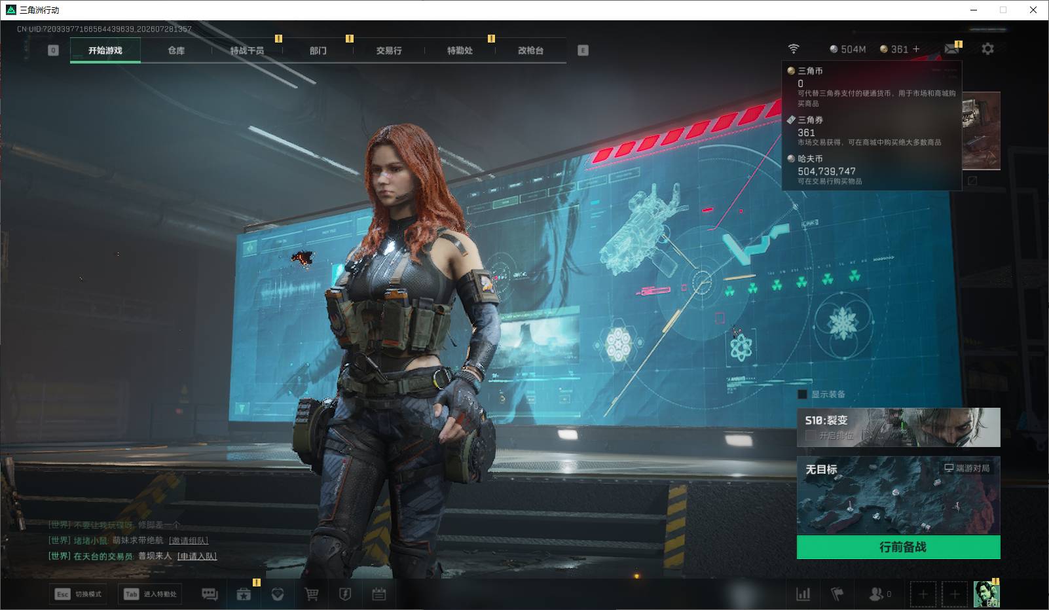Click the 三角洲行动 title bar app icon

point(10,10)
